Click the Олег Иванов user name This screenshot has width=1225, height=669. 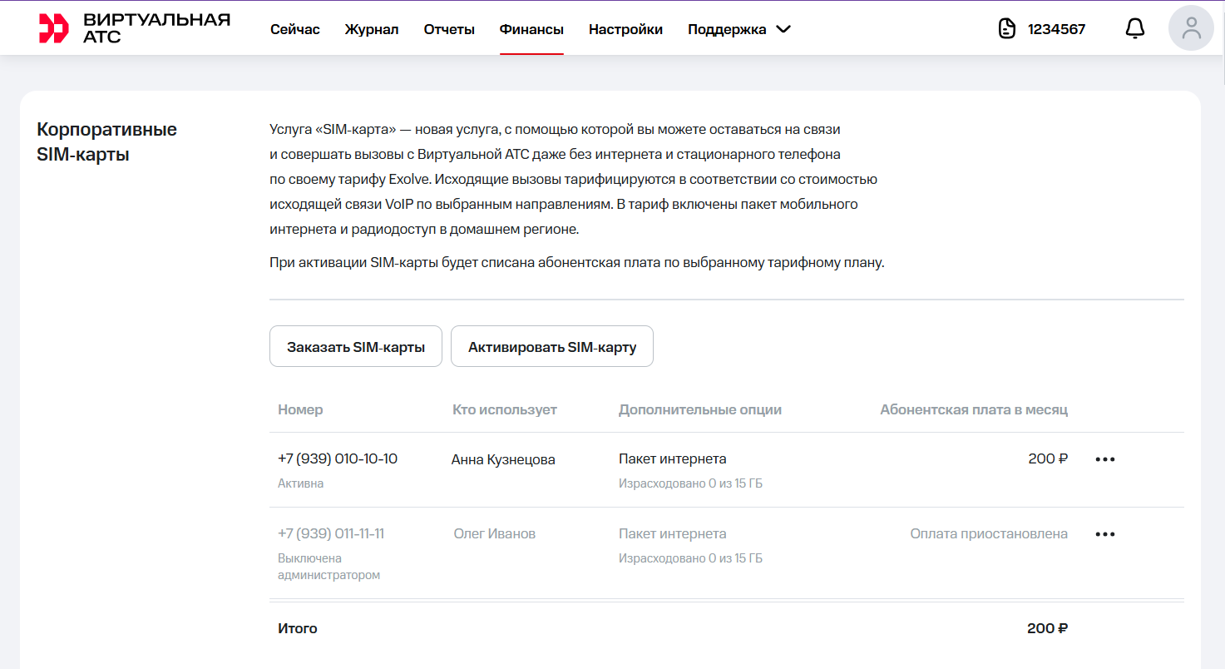(x=495, y=533)
